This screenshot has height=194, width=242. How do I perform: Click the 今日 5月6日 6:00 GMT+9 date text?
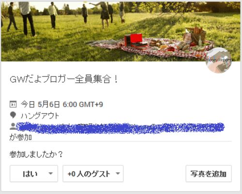(x=62, y=104)
